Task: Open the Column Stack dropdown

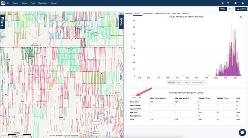Action: coord(198,82)
